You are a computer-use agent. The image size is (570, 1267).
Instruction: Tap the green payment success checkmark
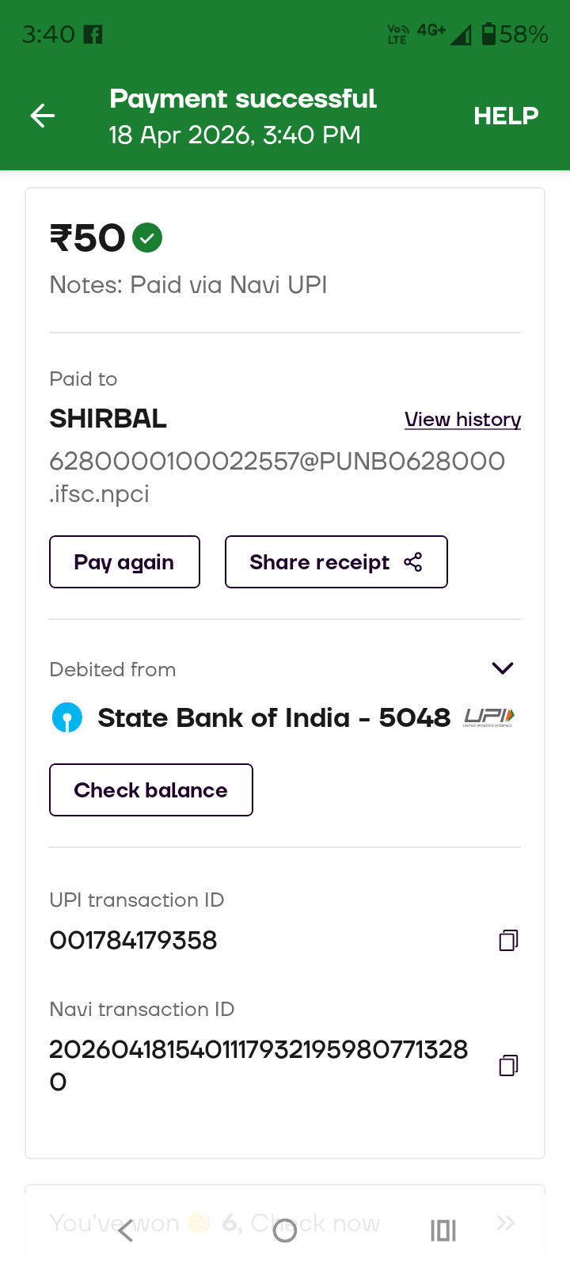pos(147,238)
